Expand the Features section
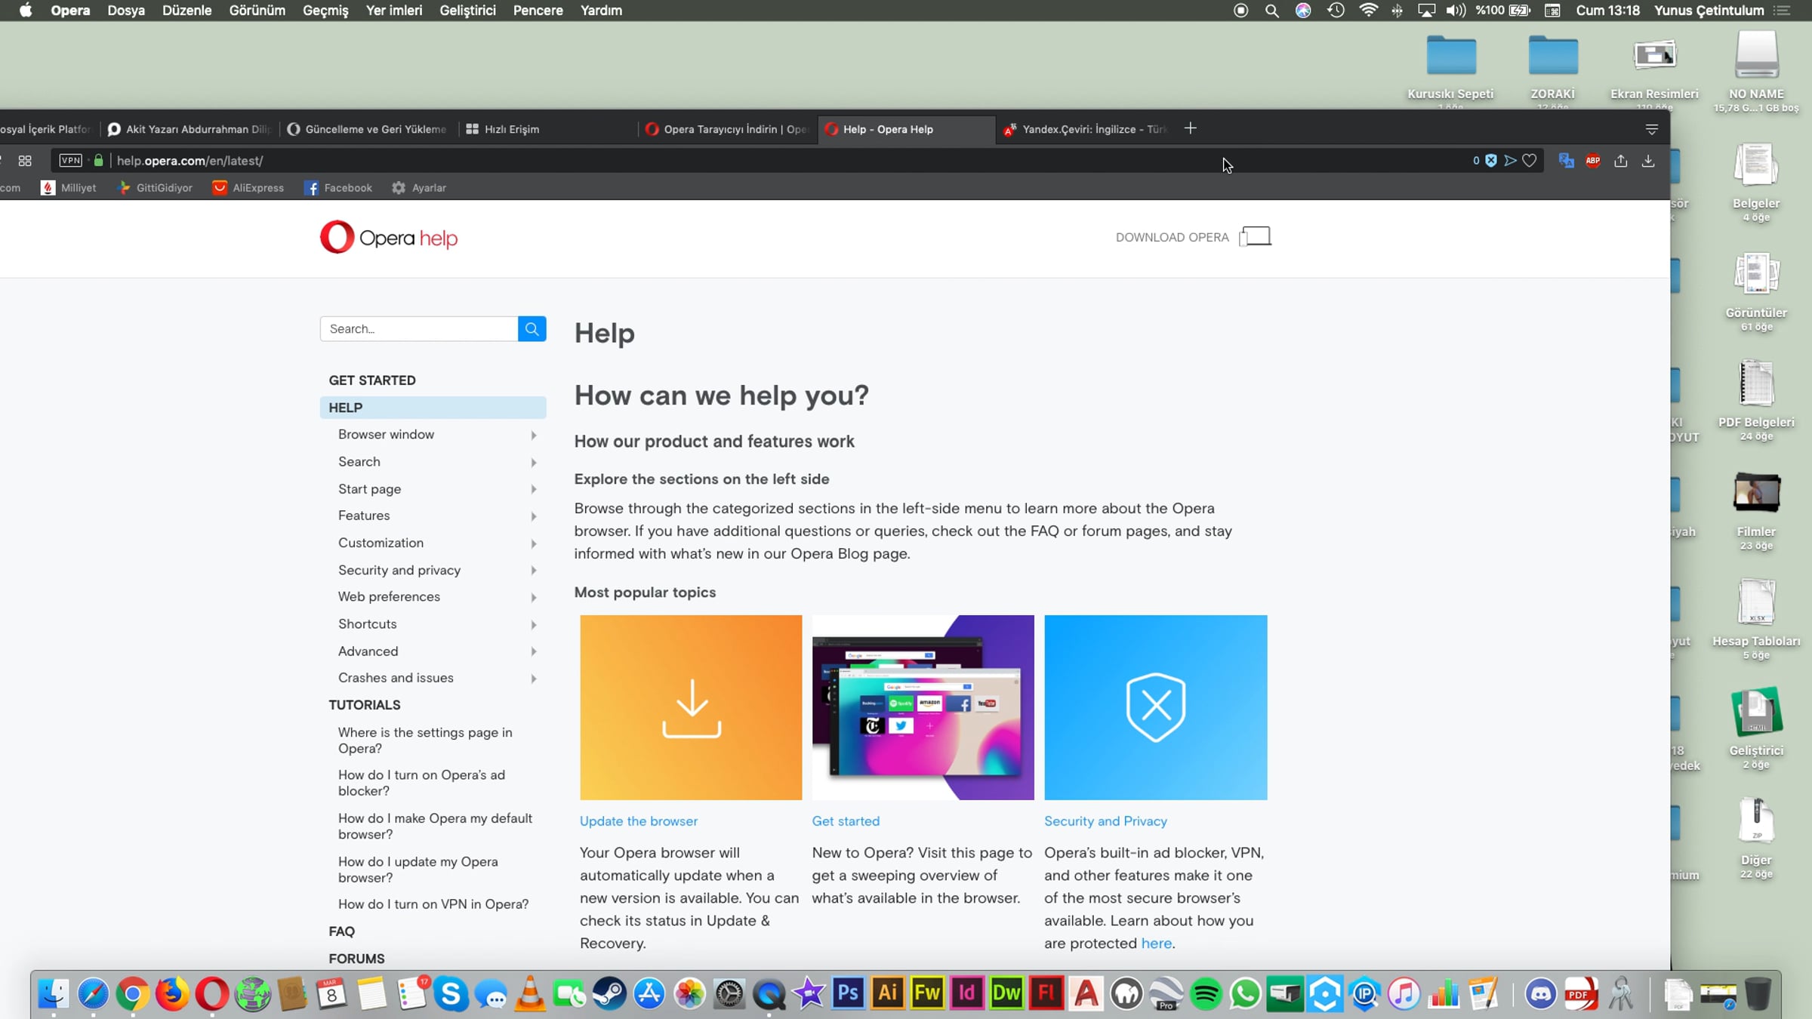This screenshot has width=1812, height=1019. (533, 516)
